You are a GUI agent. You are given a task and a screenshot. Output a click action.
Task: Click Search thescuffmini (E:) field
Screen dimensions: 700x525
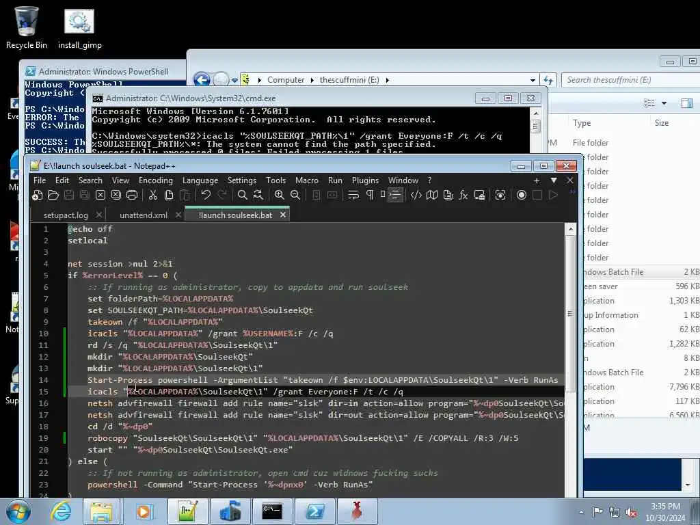pyautogui.click(x=630, y=81)
